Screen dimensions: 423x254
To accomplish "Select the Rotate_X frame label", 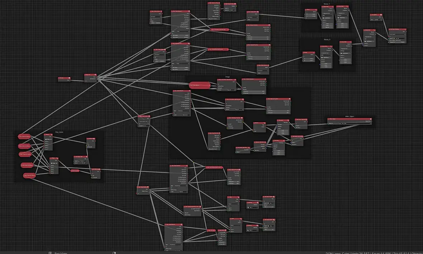I will (327, 39).
